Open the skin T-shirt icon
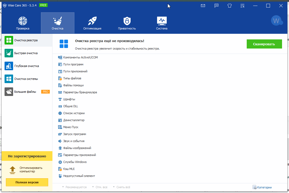Screen dimensions: 289x193 point(229,6)
